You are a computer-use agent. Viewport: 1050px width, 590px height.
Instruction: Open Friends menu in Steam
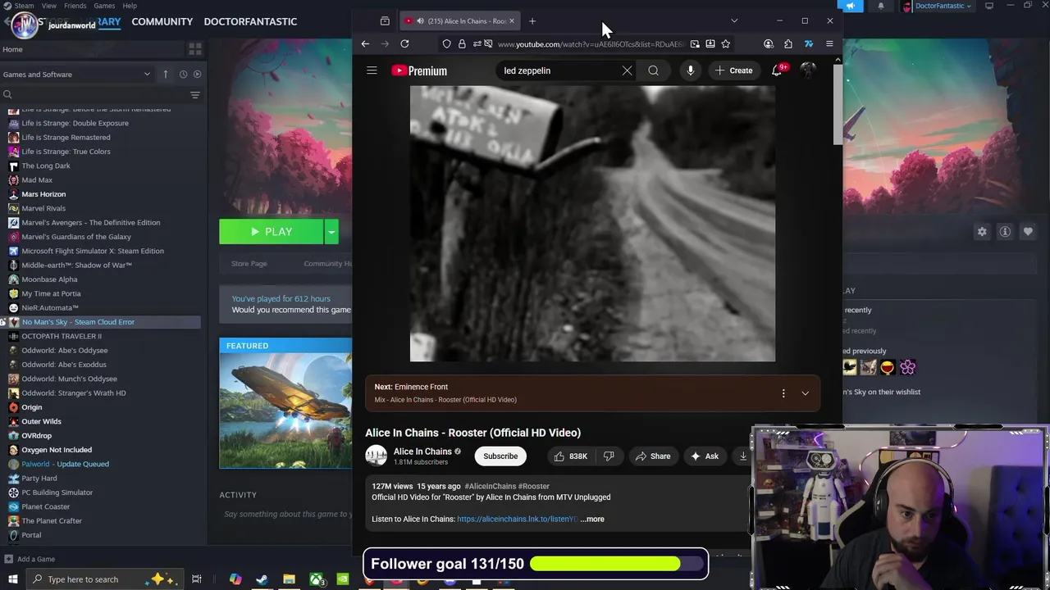pyautogui.click(x=75, y=6)
